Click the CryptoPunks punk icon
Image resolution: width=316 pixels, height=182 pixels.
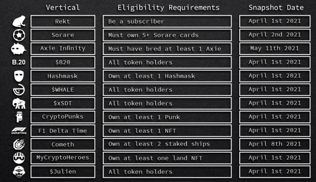[19, 117]
